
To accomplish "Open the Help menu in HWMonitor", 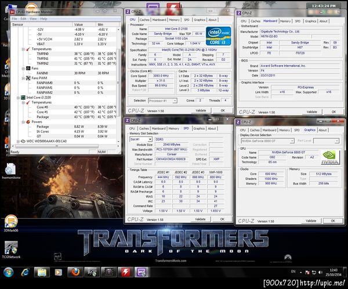I will [x=43, y=19].
